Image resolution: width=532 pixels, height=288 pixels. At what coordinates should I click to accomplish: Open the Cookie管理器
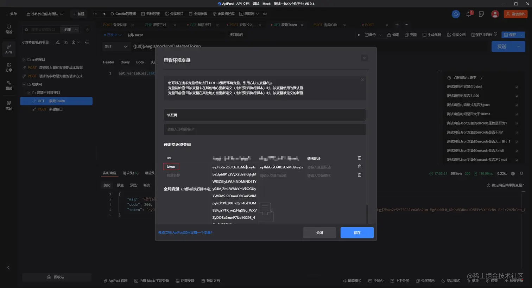123,14
